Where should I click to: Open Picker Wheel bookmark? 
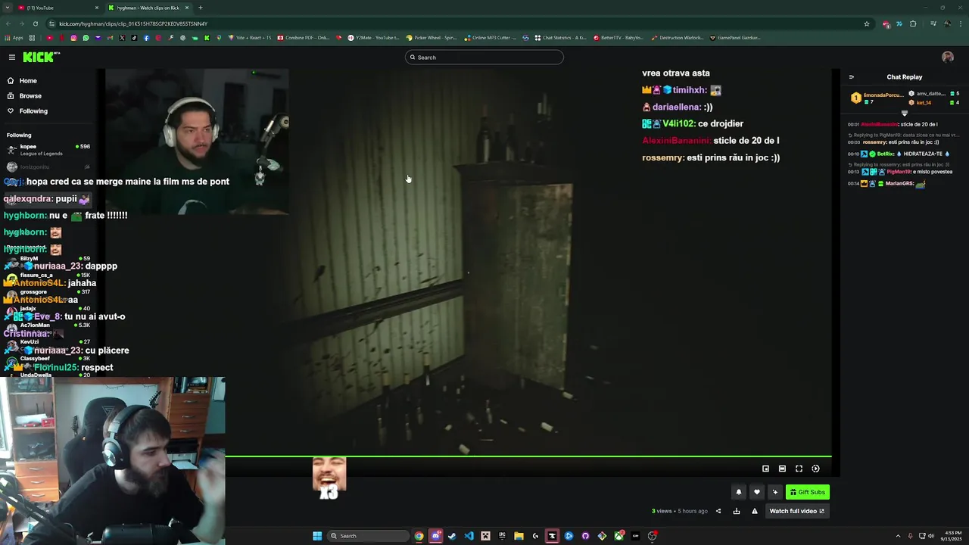coord(432,38)
